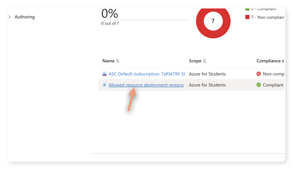This screenshot has width=293, height=169.
Task: Click the 0 out of 7 label
Action: (x=110, y=23)
